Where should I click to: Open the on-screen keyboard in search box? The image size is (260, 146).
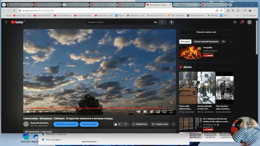(x=155, y=22)
